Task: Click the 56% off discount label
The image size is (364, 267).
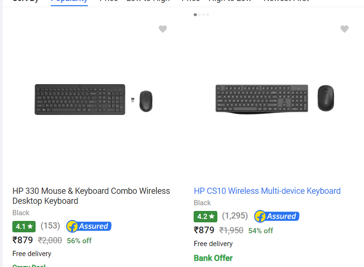Action: [79, 240]
